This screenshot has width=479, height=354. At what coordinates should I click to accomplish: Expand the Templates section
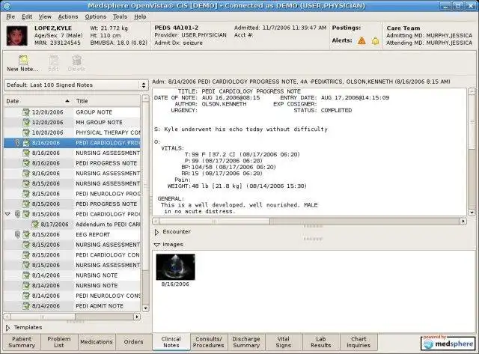pos(7,327)
